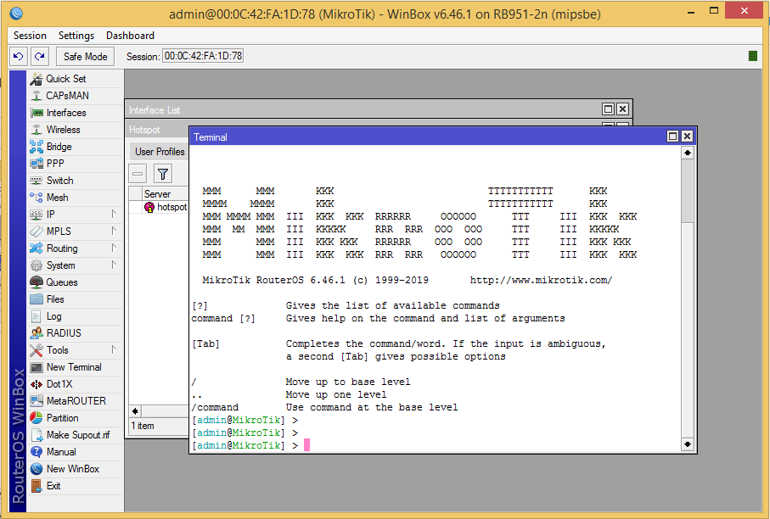This screenshot has width=770, height=519.
Task: Click the undo arrow button
Action: [x=19, y=56]
